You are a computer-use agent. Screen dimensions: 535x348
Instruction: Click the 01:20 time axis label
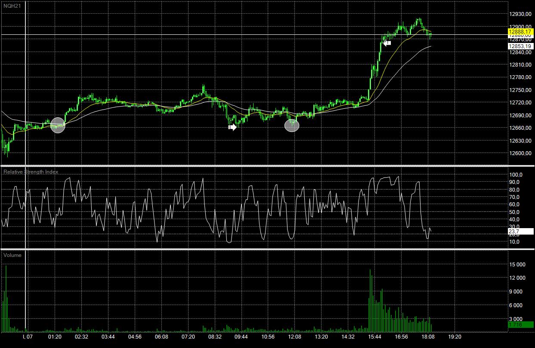[55, 337]
